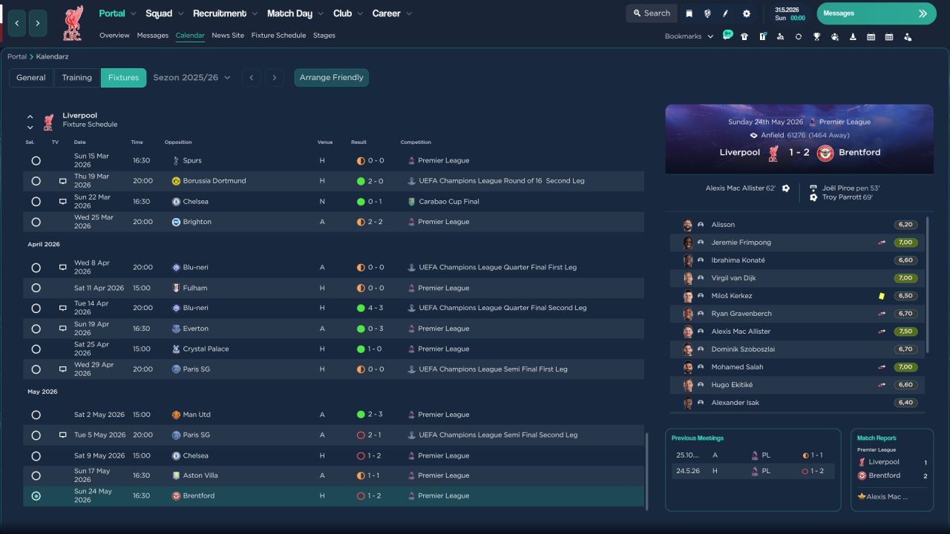Open the 9+ unread messages bubble icon
The height and width of the screenshot is (534, 950).
pos(727,36)
